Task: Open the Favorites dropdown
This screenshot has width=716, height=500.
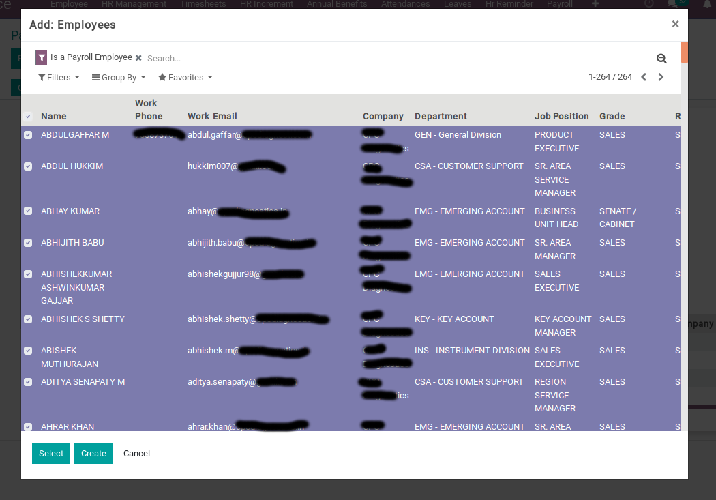Action: click(x=185, y=78)
